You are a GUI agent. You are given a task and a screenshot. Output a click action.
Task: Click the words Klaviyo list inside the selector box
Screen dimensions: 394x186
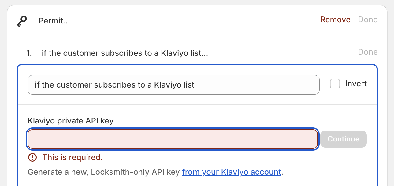coord(174,85)
